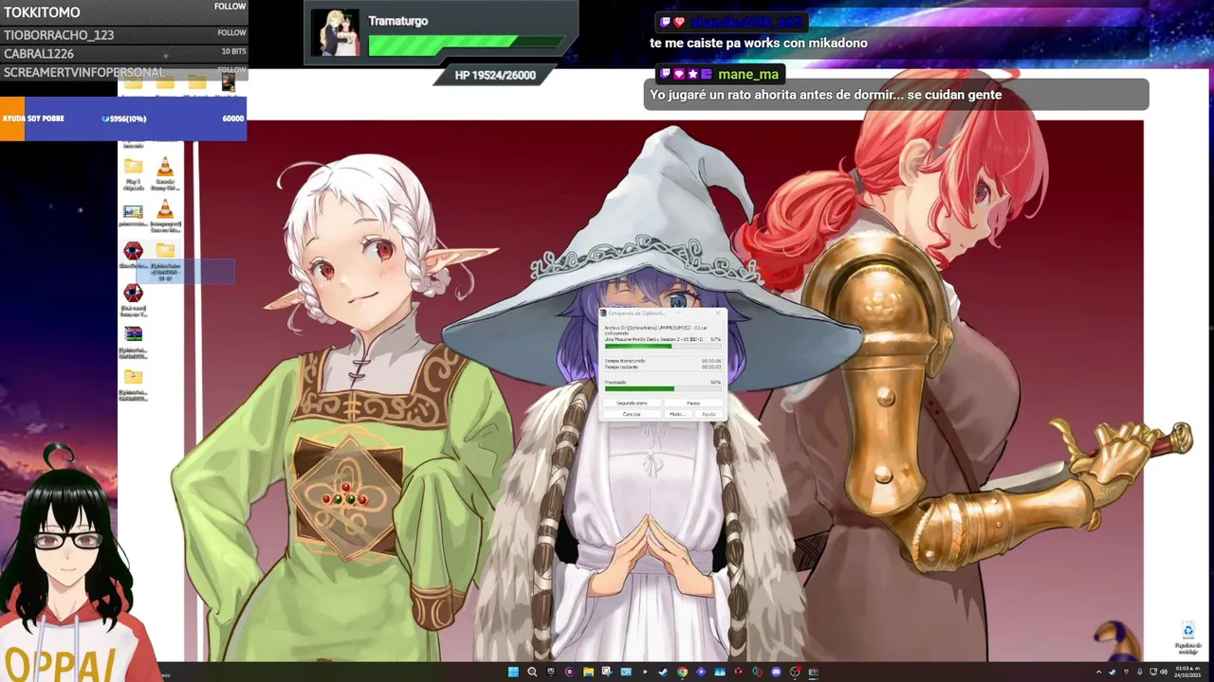Pause the extraction with the Pausa button

693,403
